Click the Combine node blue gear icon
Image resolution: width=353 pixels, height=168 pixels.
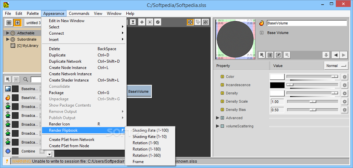(x=8, y=151)
